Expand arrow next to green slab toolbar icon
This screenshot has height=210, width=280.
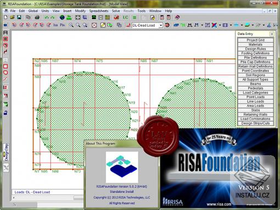point(253,25)
